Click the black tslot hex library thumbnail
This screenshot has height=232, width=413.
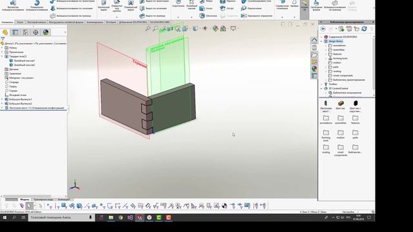pos(355,106)
